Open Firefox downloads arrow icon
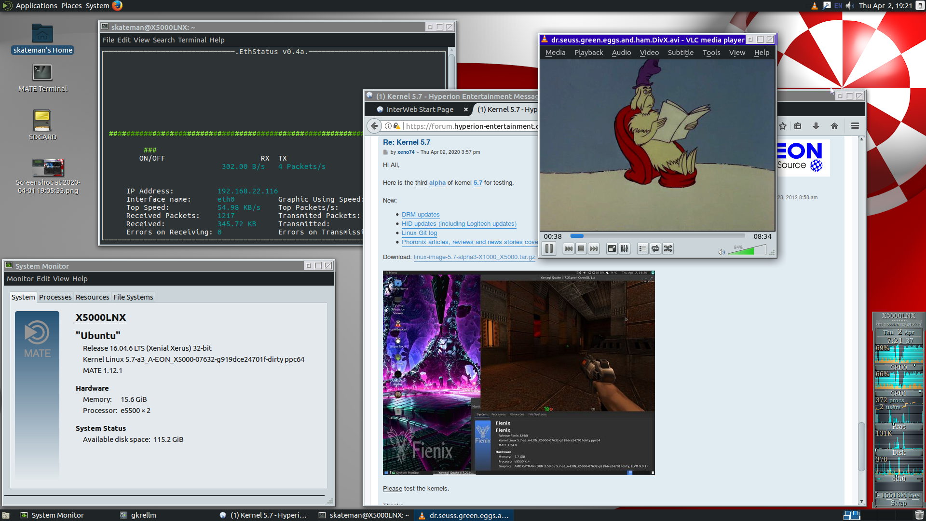The height and width of the screenshot is (521, 926). click(816, 126)
